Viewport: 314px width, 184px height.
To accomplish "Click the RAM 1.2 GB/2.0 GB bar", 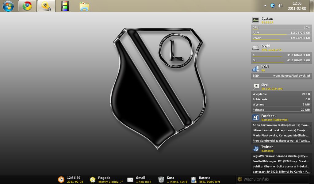I will [x=281, y=33].
